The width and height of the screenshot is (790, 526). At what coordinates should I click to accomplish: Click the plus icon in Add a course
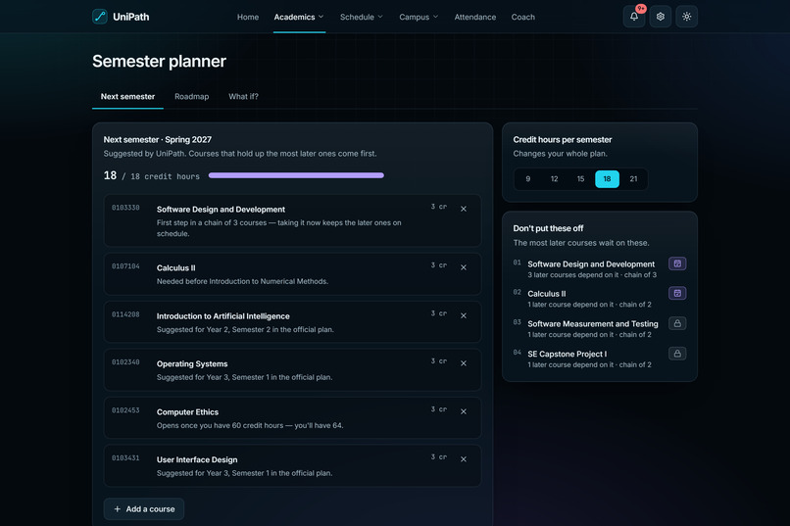pyautogui.click(x=117, y=509)
